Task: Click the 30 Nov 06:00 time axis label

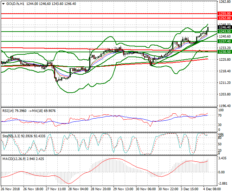Action: tap(146, 189)
